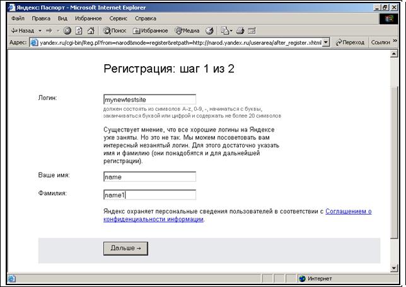Screen dimensions: 406x287
Task: Open the Вид menu
Action: coord(62,18)
